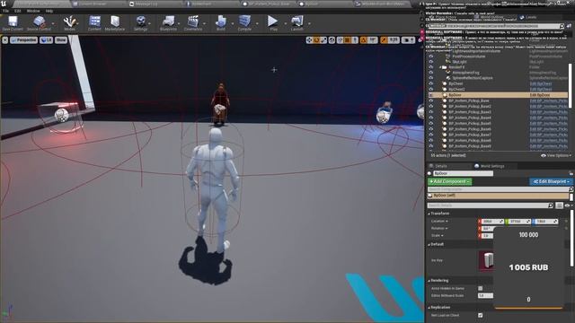Collapse the Rendering section

tap(429, 281)
